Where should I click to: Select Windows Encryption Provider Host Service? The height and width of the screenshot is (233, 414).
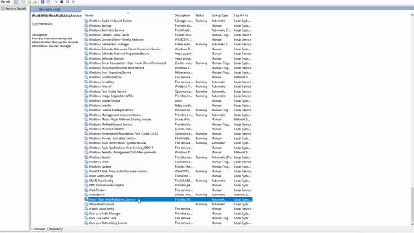(168, 67)
